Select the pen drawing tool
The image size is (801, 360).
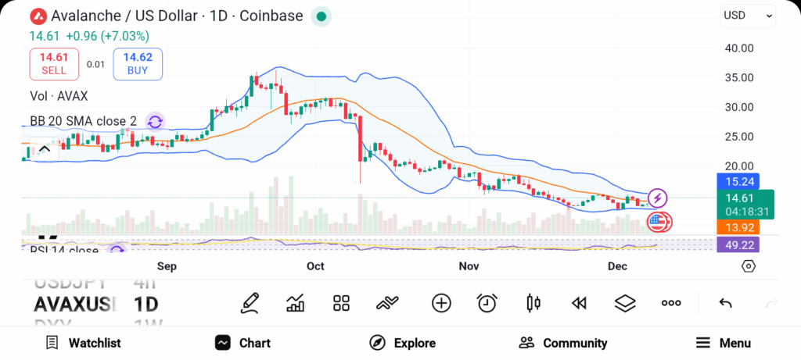[250, 303]
